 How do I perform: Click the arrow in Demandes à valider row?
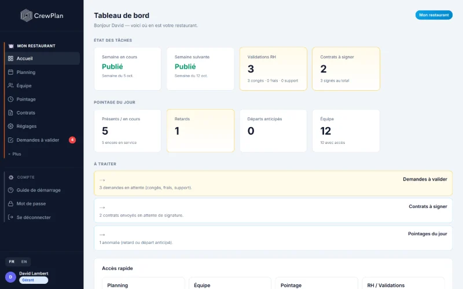102,180
